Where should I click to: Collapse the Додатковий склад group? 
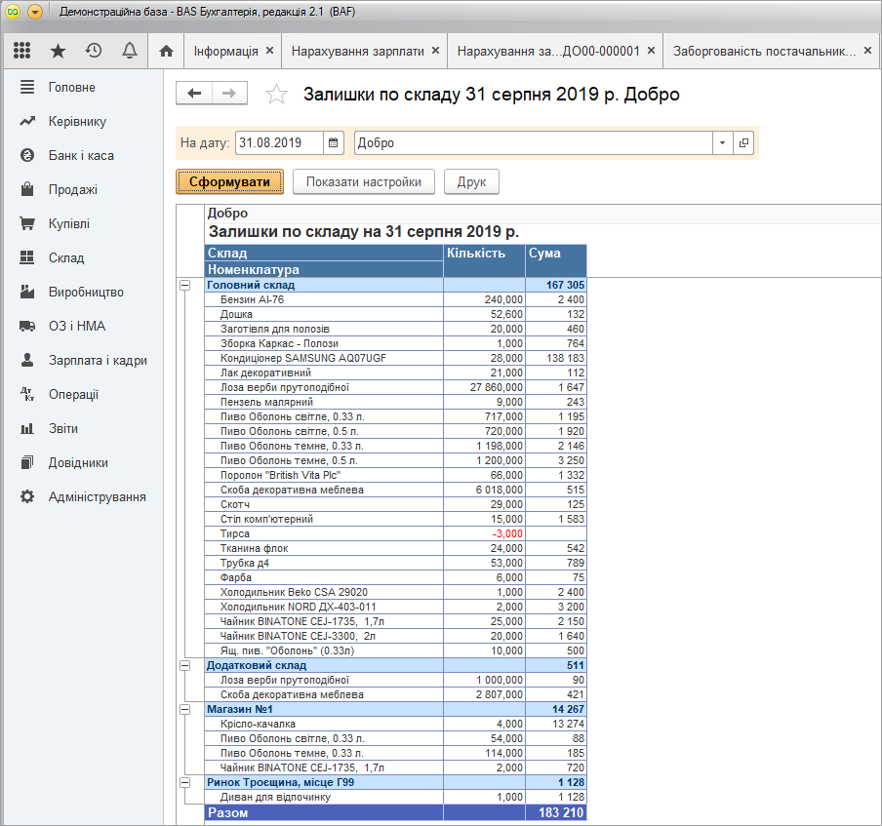coord(184,665)
